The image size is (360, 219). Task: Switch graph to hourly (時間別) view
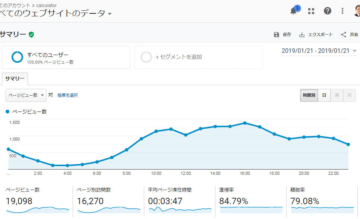pyautogui.click(x=309, y=95)
